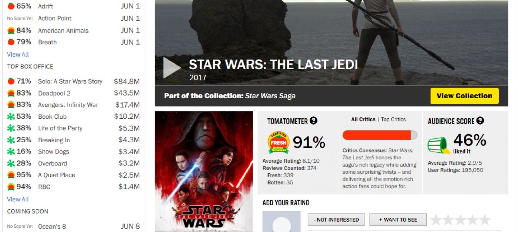Open the A Quiet Place movie link
The image size is (518, 232).
56,175
